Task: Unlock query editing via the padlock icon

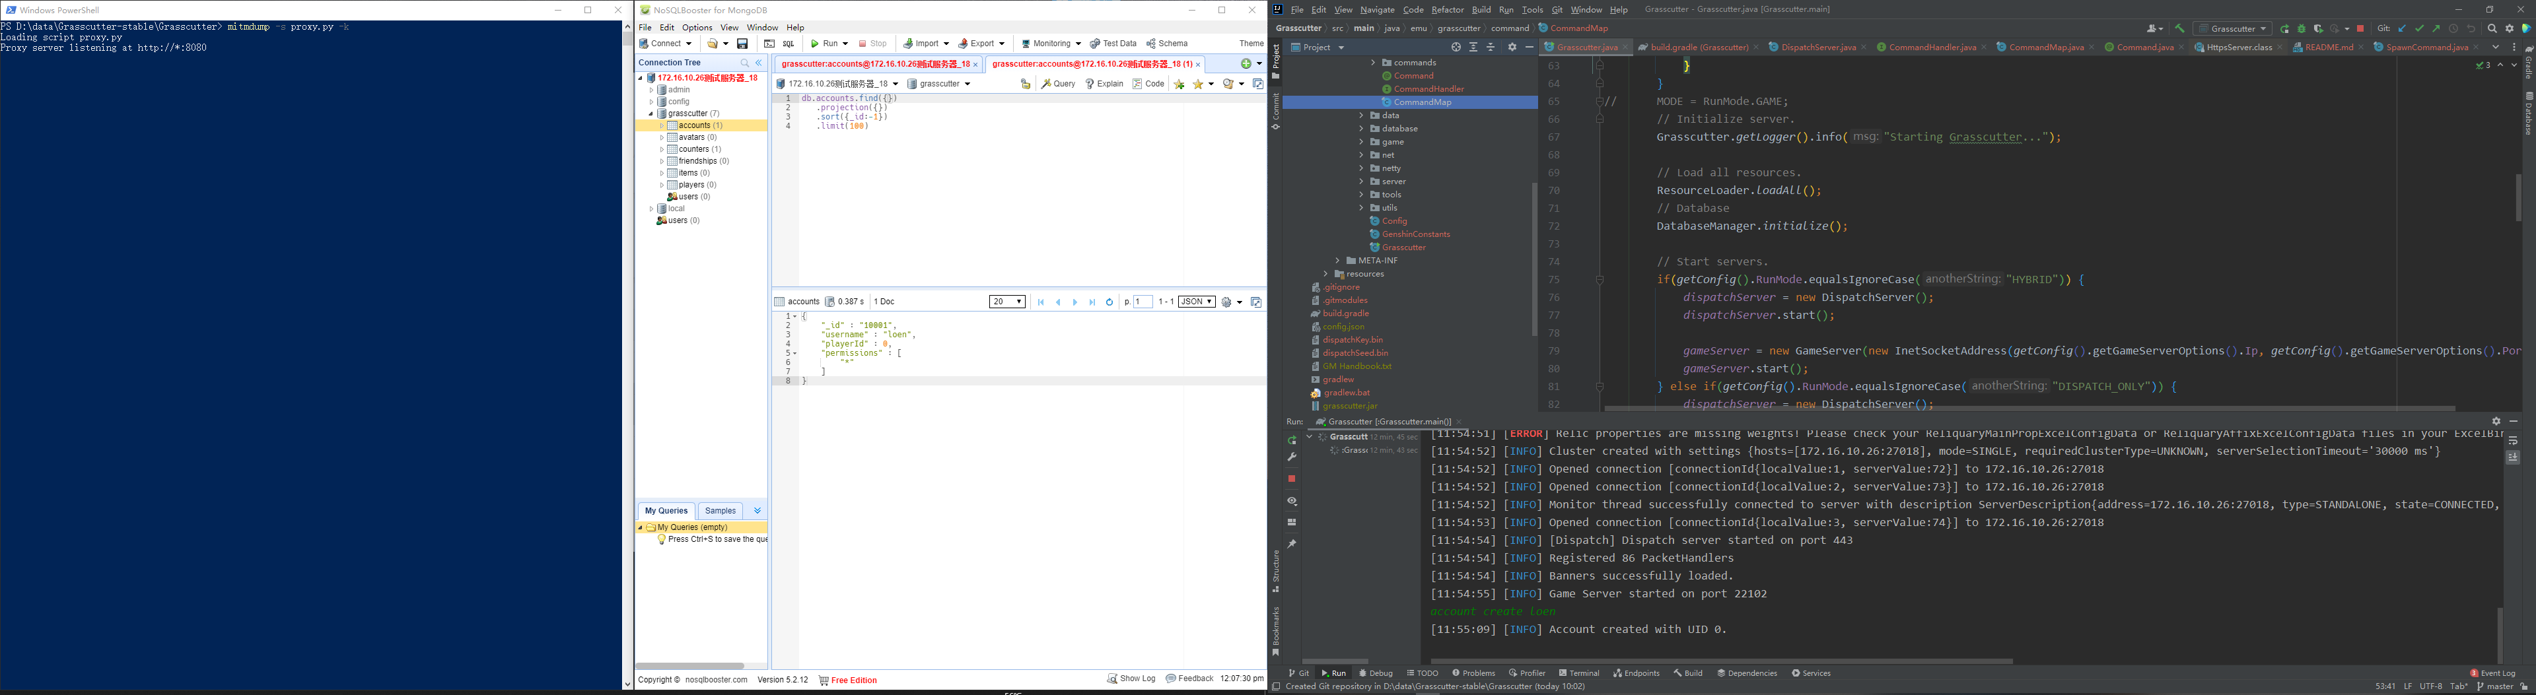Action: coord(1026,84)
